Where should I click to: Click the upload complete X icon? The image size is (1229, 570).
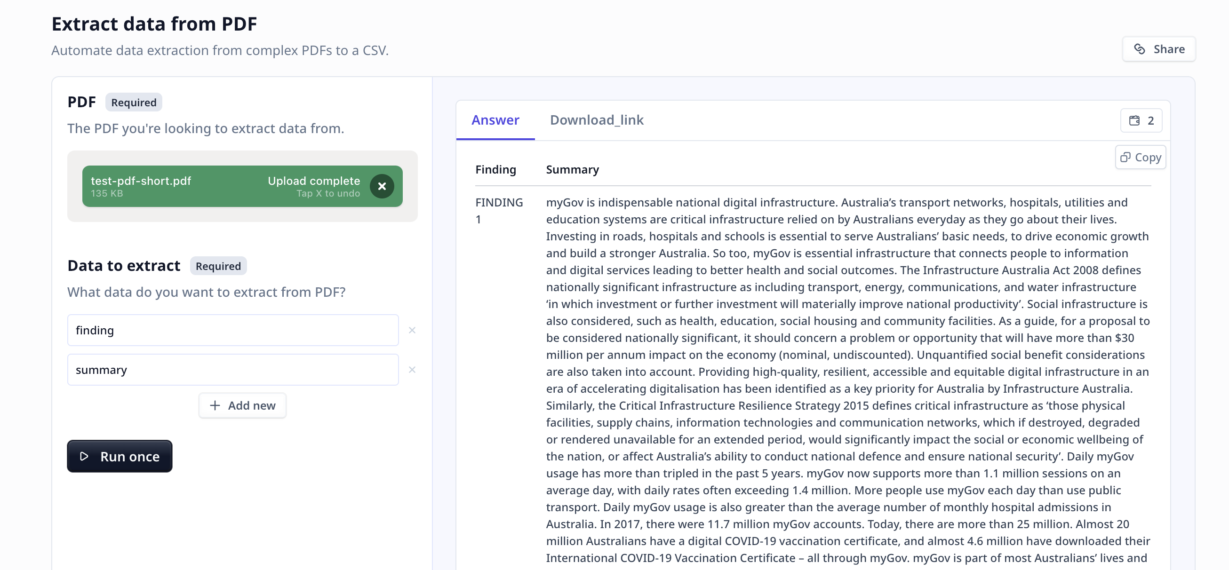[382, 186]
